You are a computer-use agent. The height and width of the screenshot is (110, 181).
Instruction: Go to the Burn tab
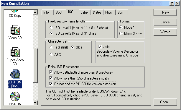(x=122, y=12)
